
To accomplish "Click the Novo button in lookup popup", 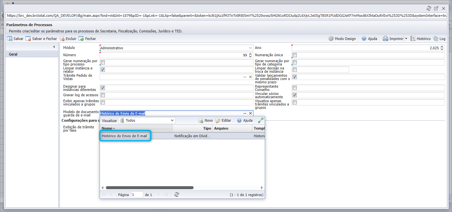I will 205,120.
